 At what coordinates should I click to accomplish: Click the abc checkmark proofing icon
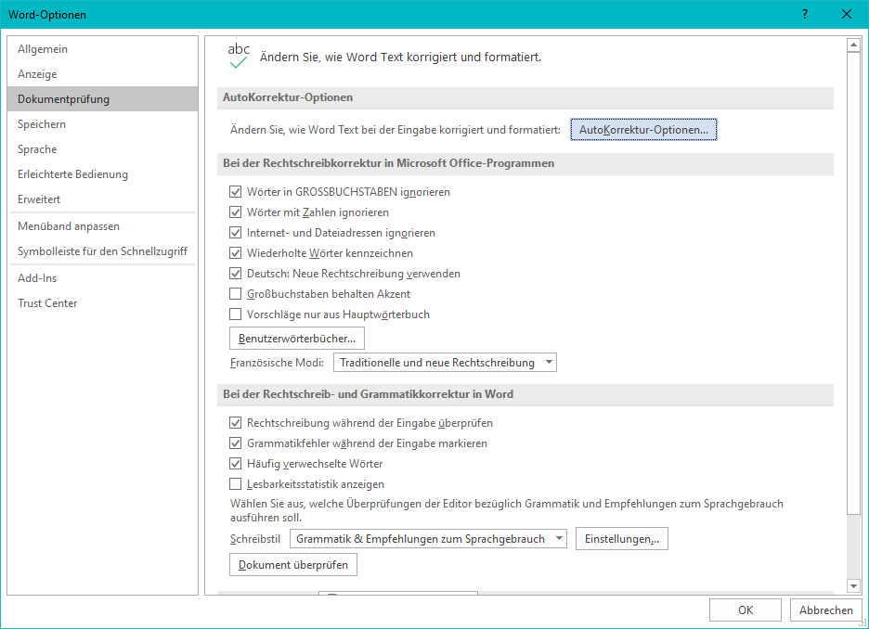click(x=239, y=56)
